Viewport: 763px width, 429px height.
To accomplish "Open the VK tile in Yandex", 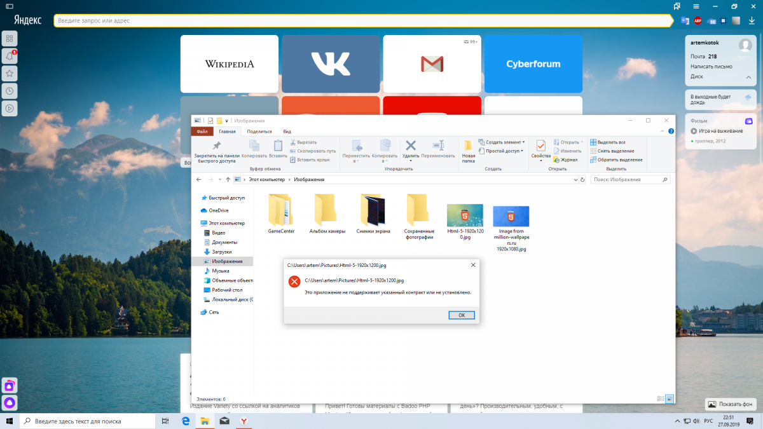I will (x=331, y=64).
